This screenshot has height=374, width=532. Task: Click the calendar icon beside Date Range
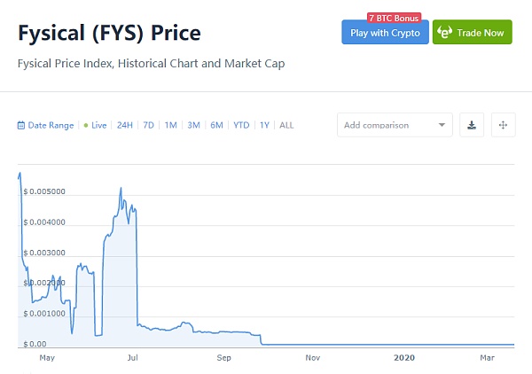point(21,126)
